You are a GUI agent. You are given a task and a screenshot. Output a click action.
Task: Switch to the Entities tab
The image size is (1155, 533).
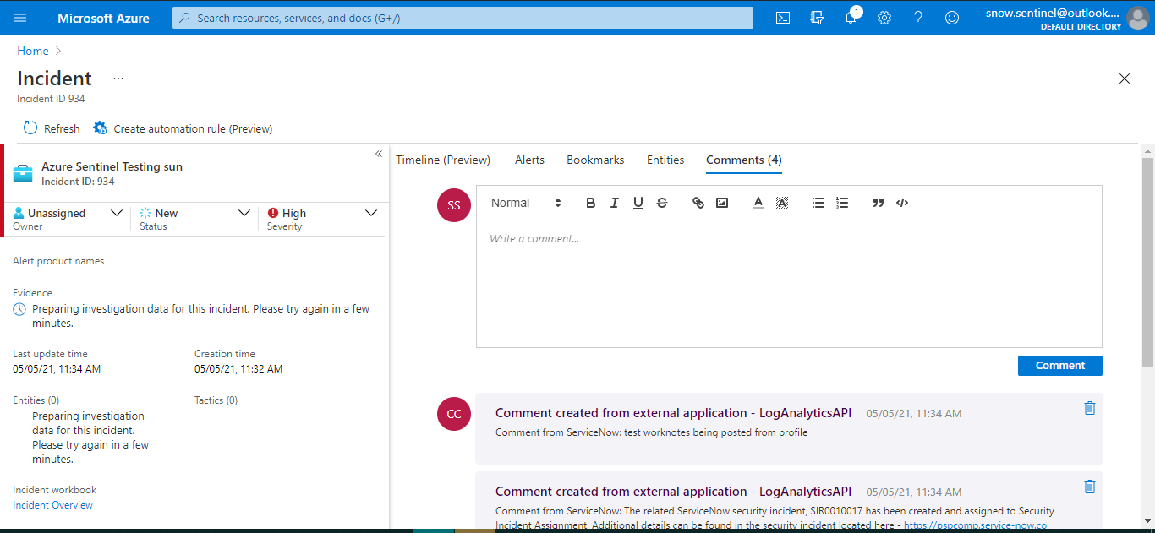[x=665, y=160]
